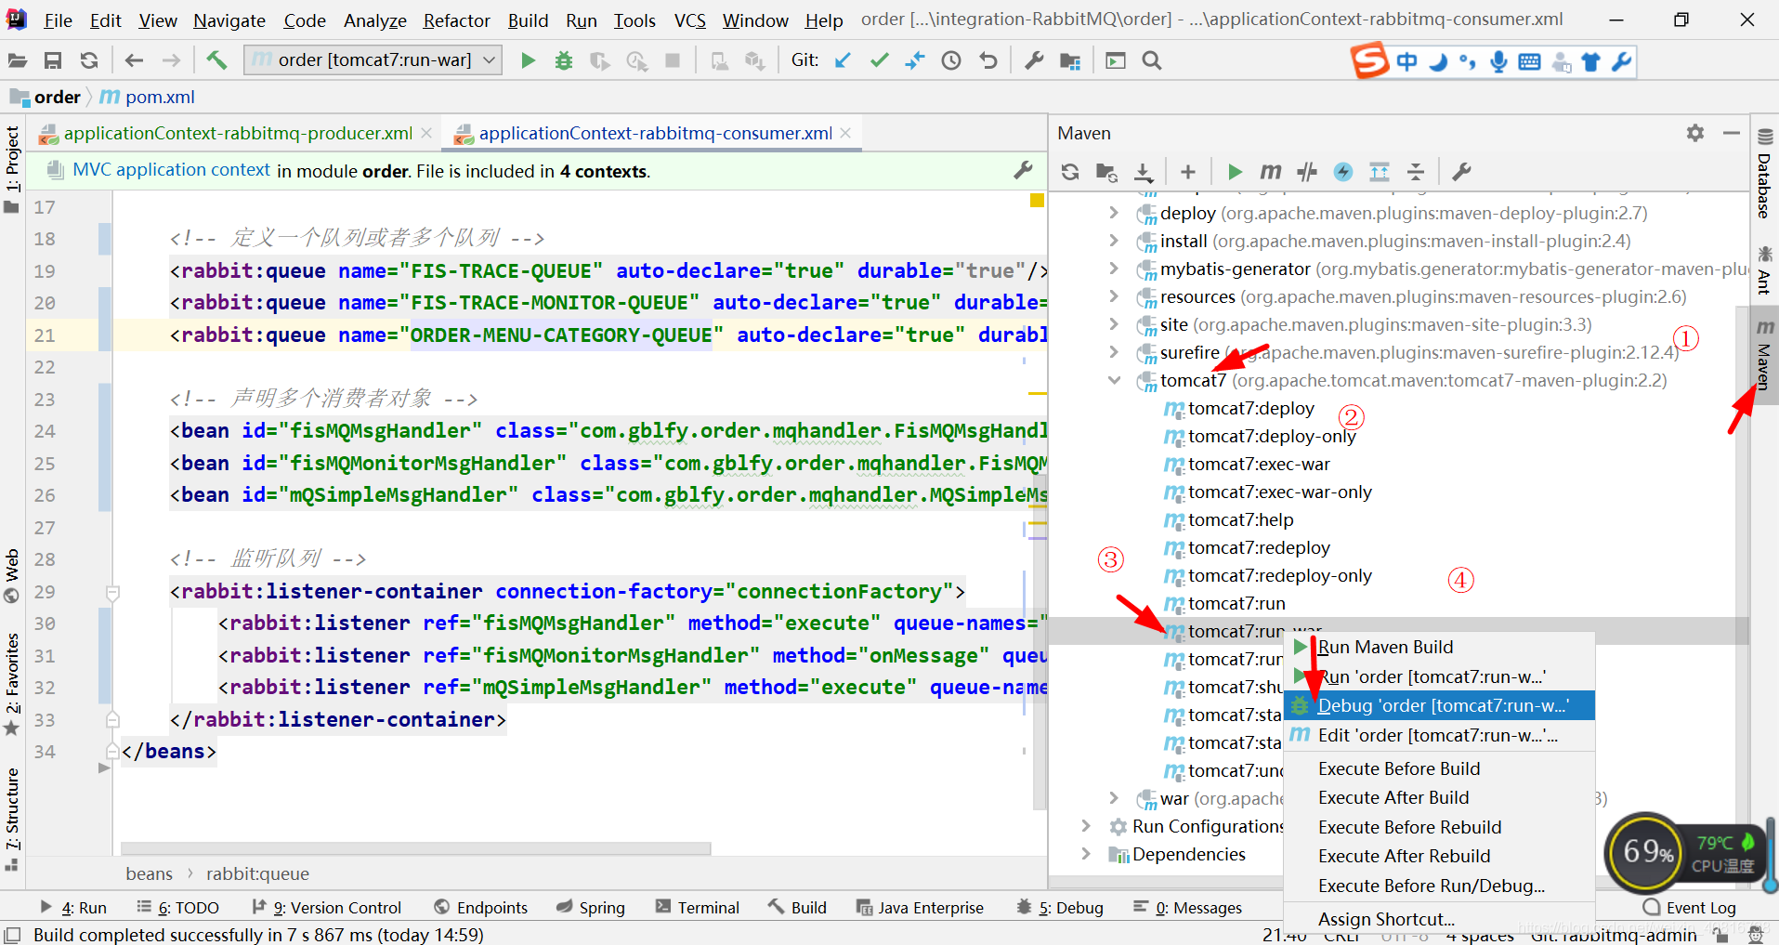Click Build project hammer icon

point(216,60)
